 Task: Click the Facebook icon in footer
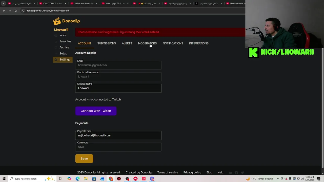point(236,173)
